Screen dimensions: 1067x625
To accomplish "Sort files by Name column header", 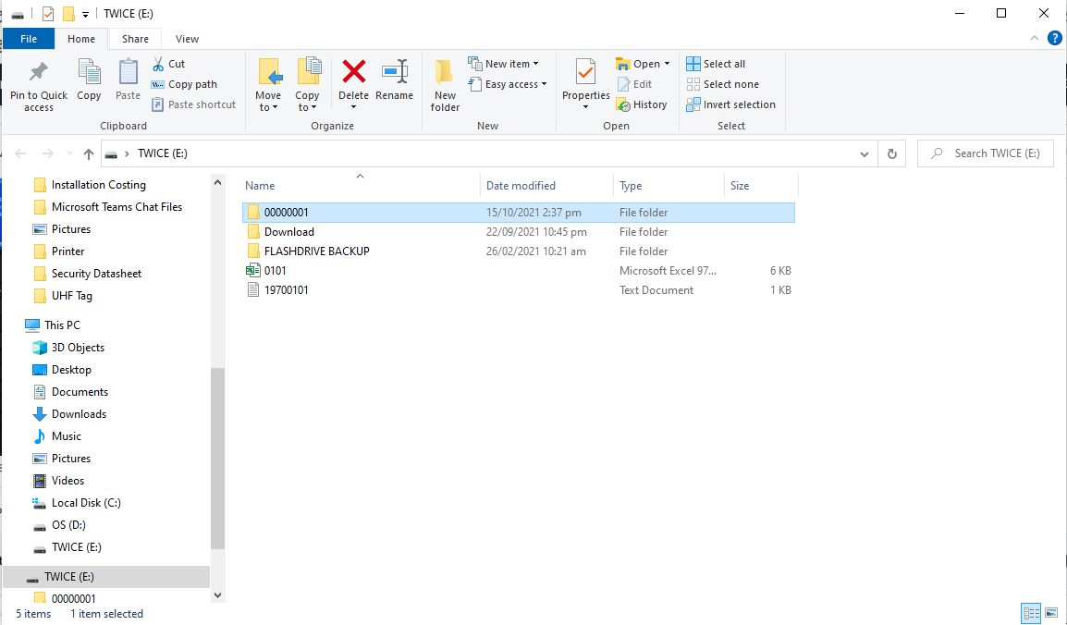I will click(x=361, y=186).
